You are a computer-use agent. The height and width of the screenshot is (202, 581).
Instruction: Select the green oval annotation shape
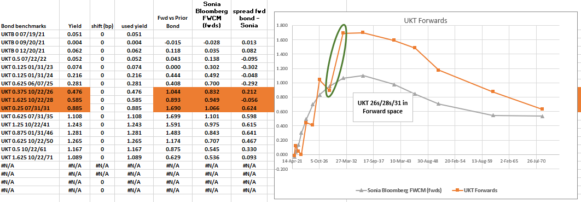(336, 61)
